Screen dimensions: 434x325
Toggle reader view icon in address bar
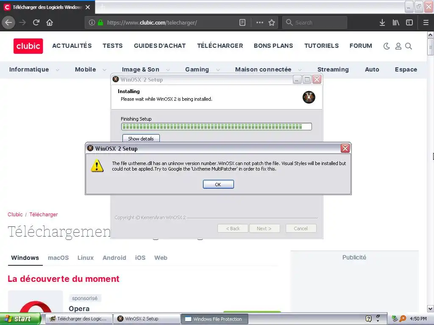click(x=242, y=22)
